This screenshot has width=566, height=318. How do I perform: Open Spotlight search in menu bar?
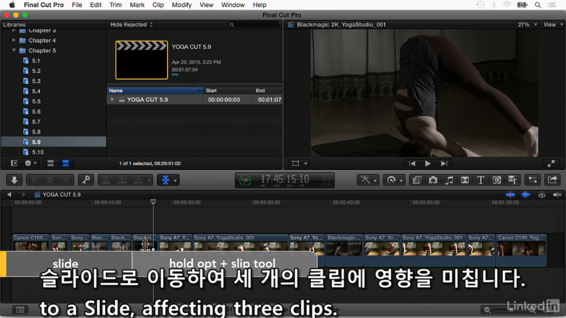click(538, 5)
